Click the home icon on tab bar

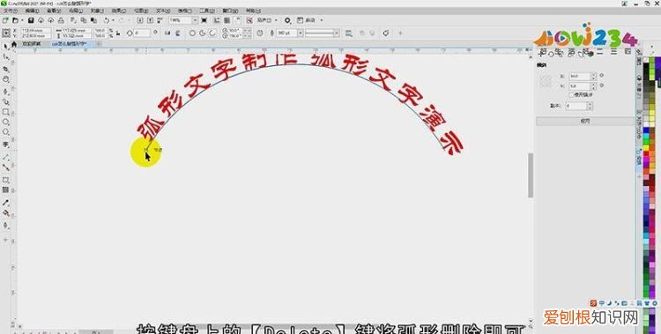click(14, 43)
